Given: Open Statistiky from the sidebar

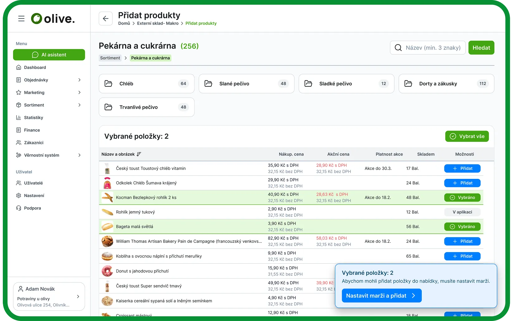Looking at the screenshot, I should [x=34, y=117].
